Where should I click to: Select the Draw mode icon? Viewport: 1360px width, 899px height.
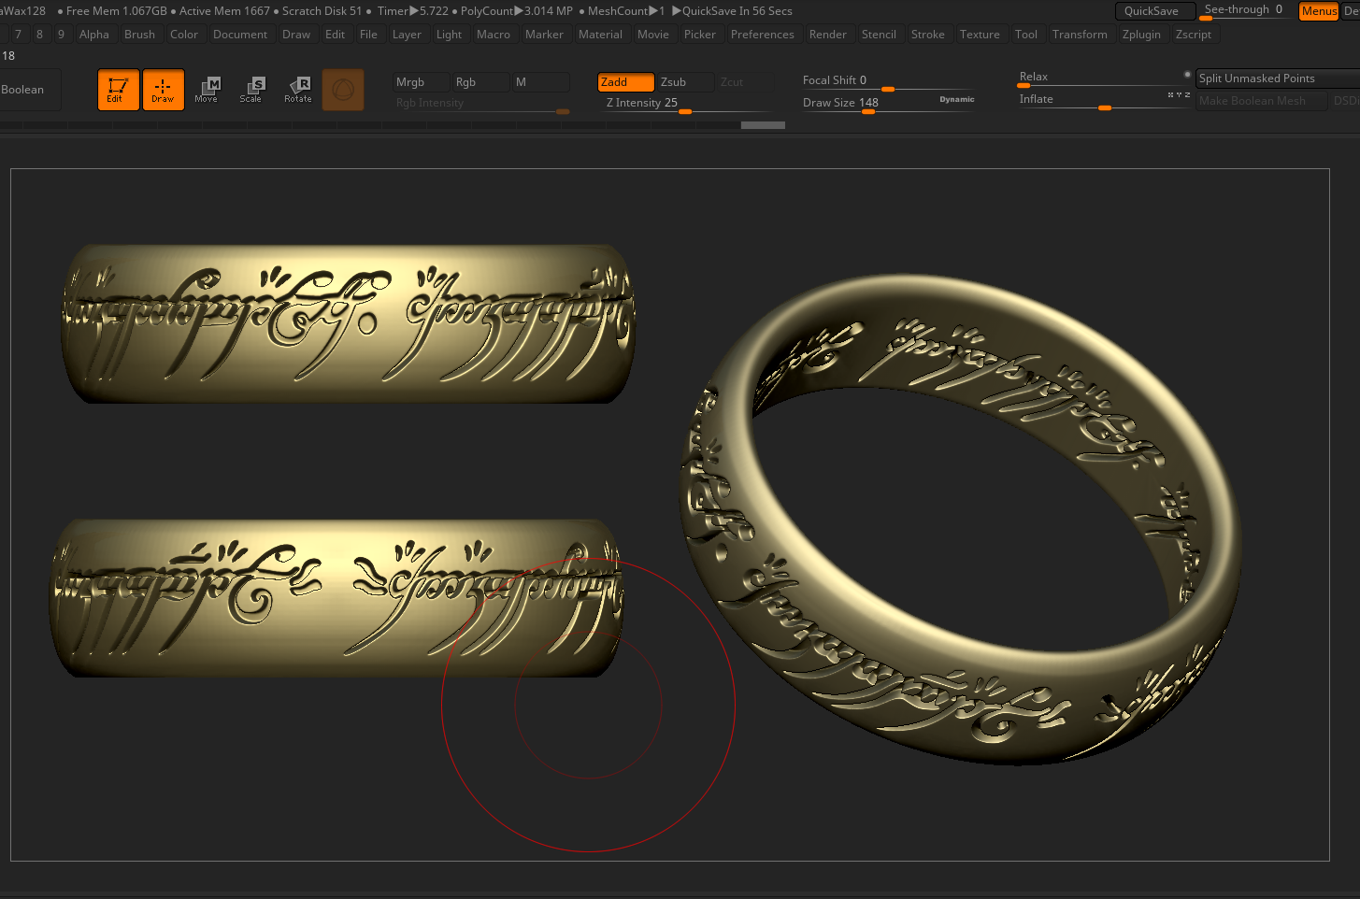pyautogui.click(x=163, y=90)
